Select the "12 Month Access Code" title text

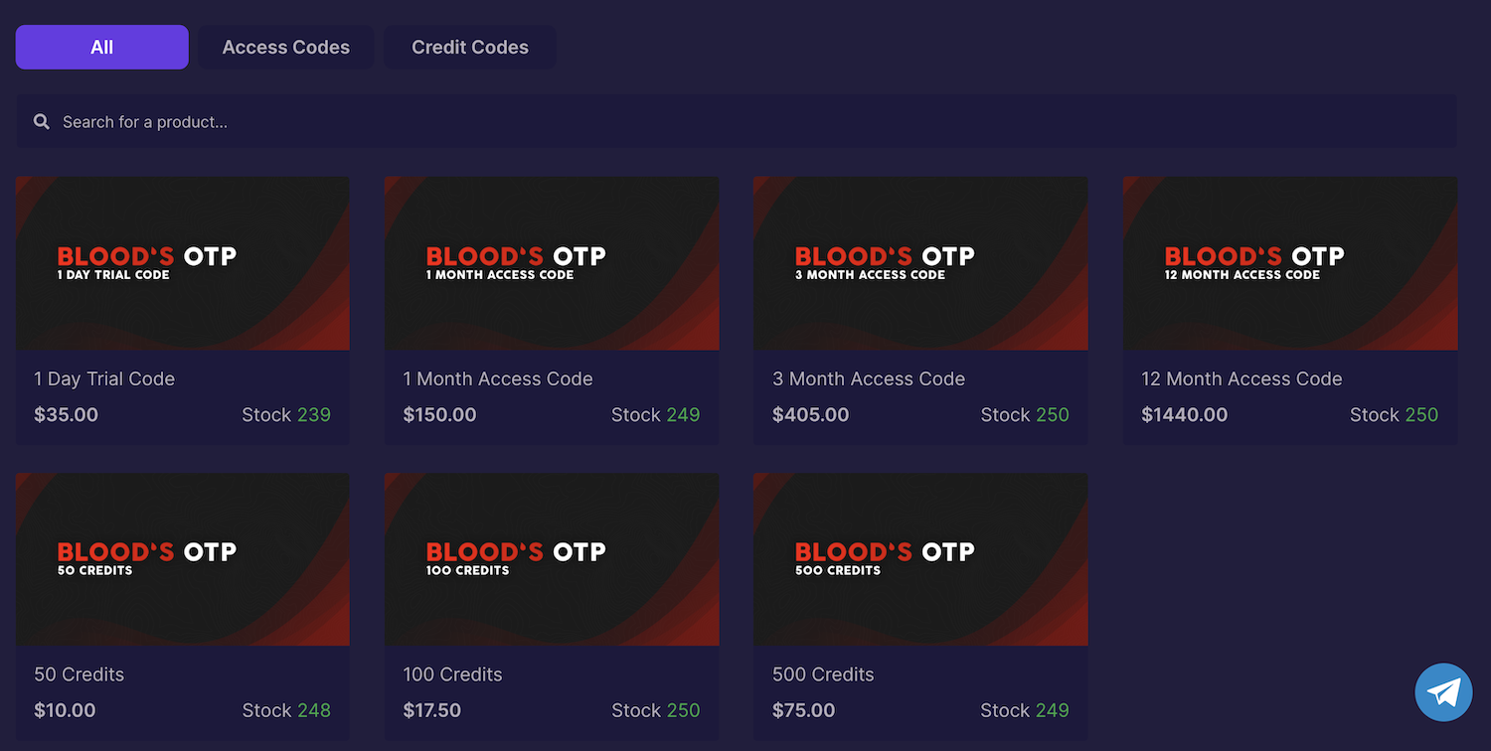tap(1242, 378)
